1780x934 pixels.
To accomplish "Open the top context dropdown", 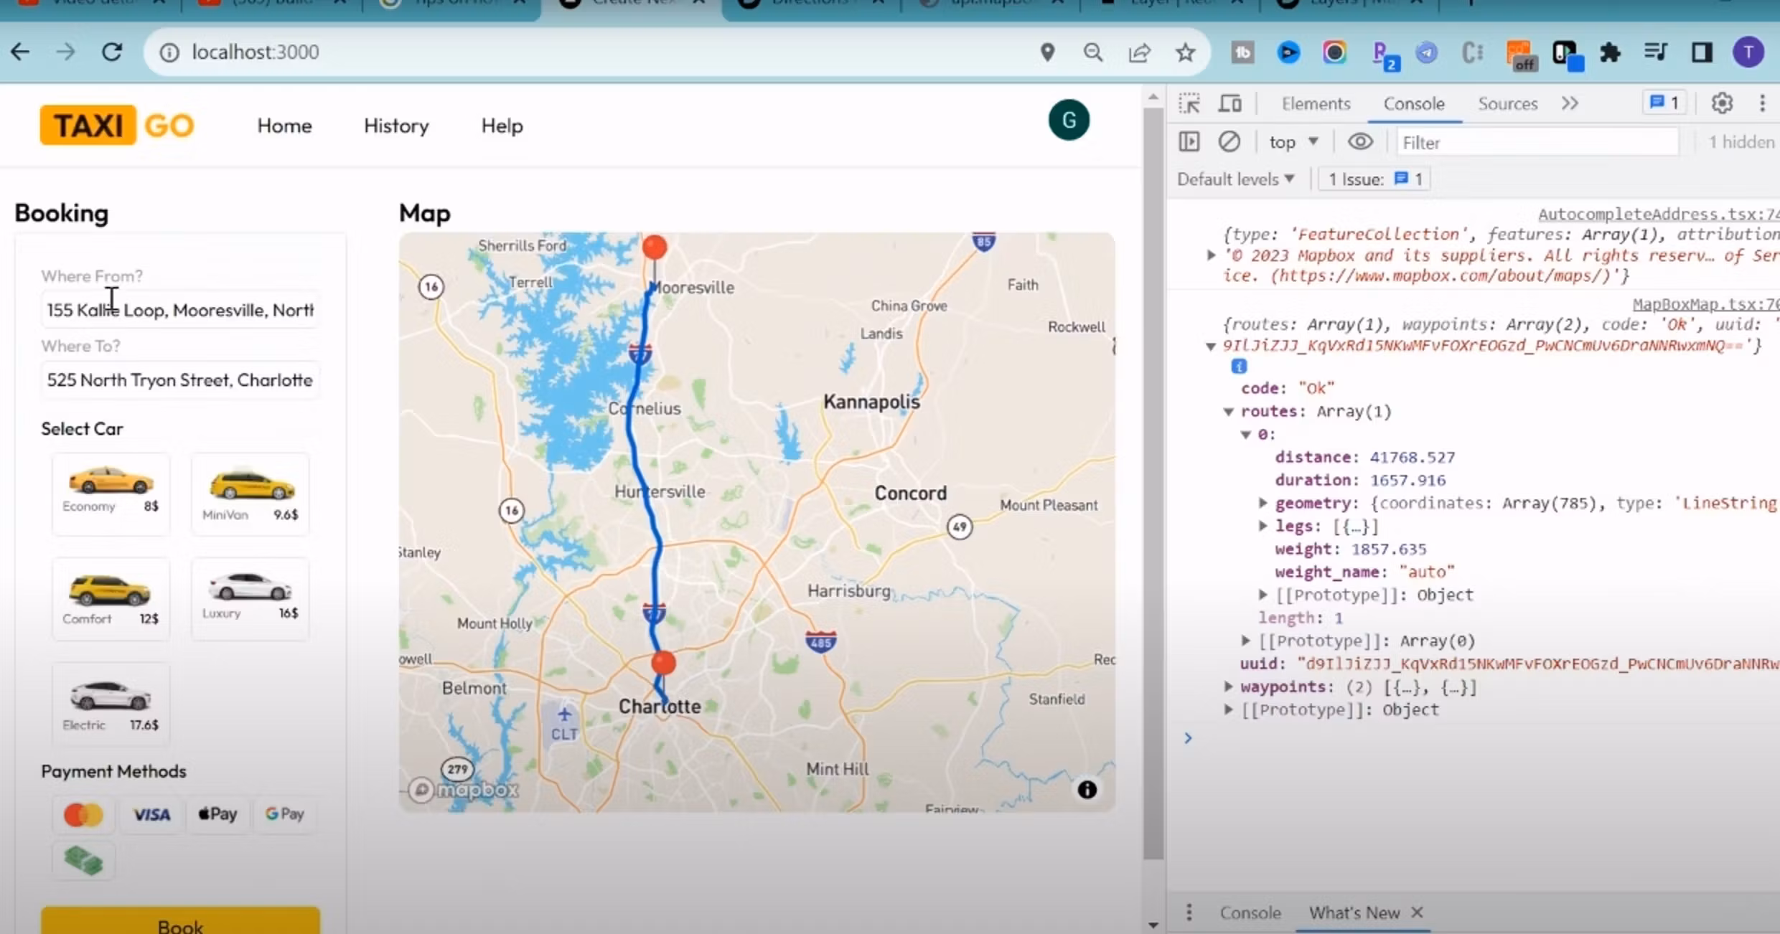I will click(x=1293, y=142).
